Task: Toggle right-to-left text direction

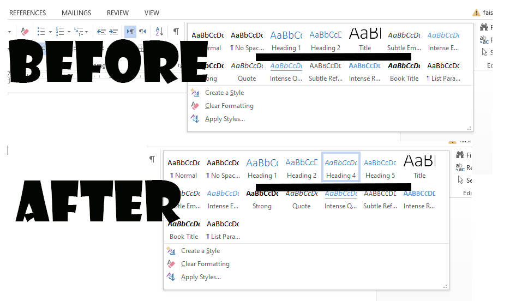Action: pos(142,32)
